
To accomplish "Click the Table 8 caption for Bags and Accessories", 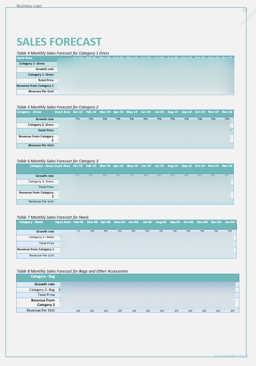I will pyautogui.click(x=72, y=271).
